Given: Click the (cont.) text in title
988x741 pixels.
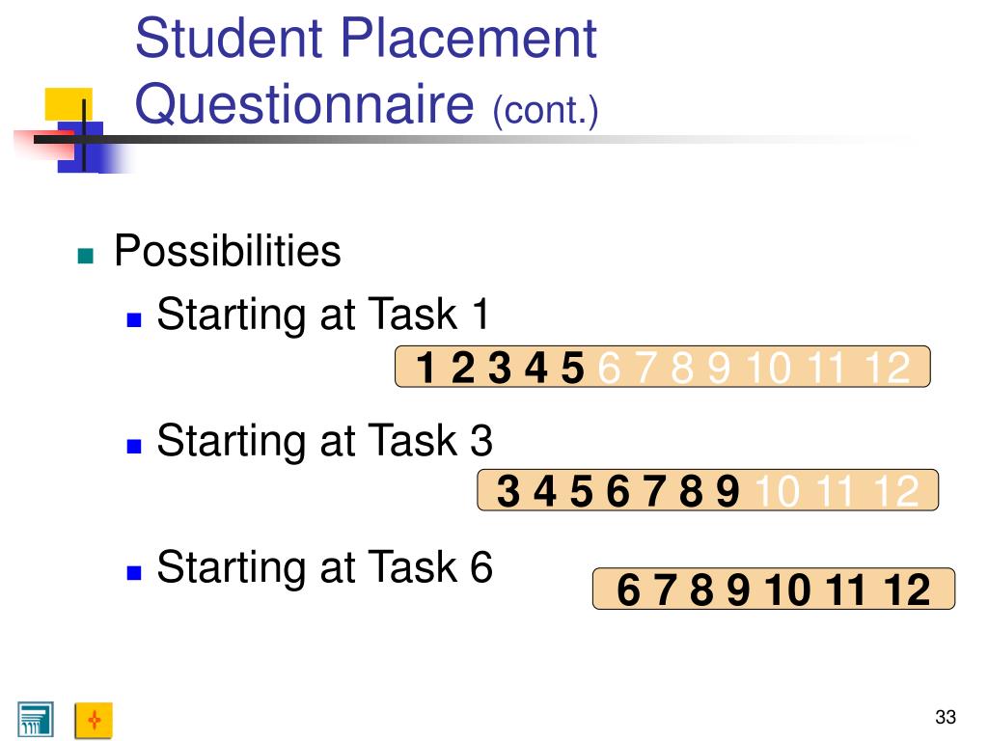Looking at the screenshot, I should click(x=546, y=111).
